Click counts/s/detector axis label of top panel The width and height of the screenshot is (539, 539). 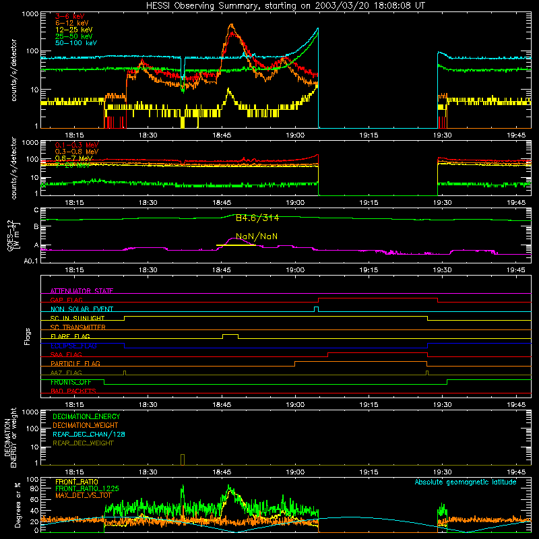pyautogui.click(x=13, y=70)
